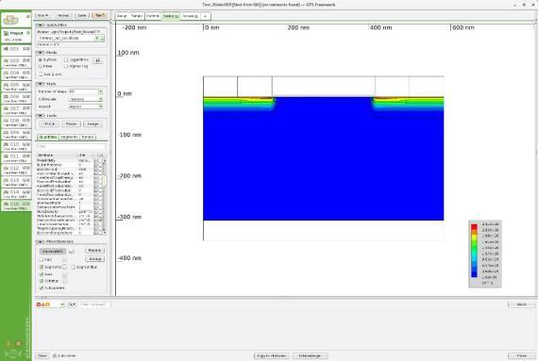Screen dimensions: 538x361
Task: Open the Number of steps dropdown
Action: point(86,91)
